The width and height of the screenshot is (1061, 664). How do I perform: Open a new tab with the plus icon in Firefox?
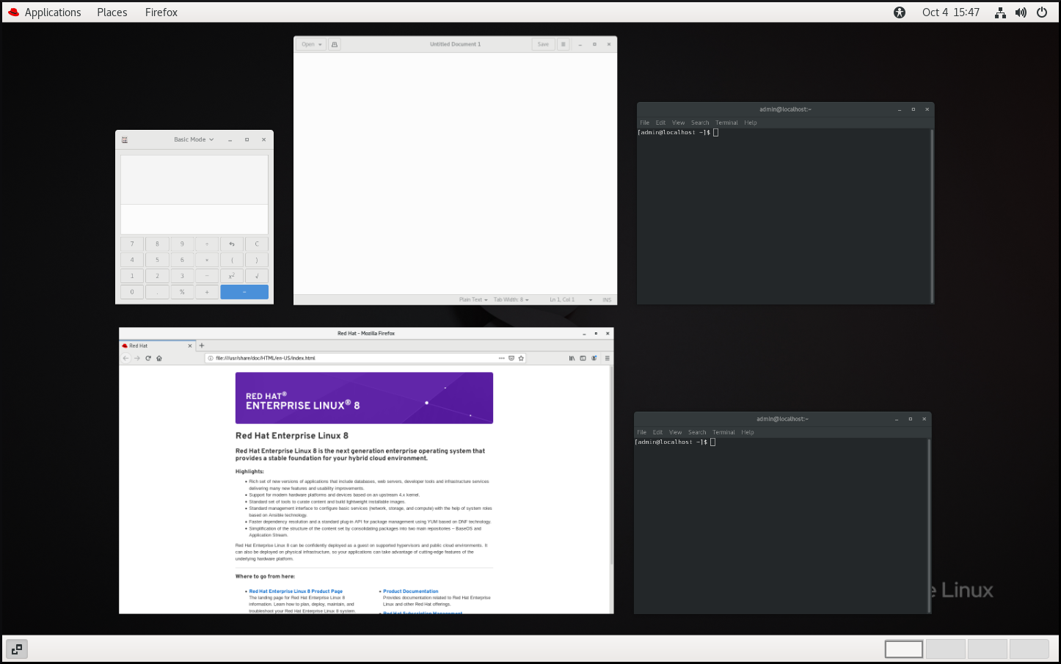click(x=202, y=346)
